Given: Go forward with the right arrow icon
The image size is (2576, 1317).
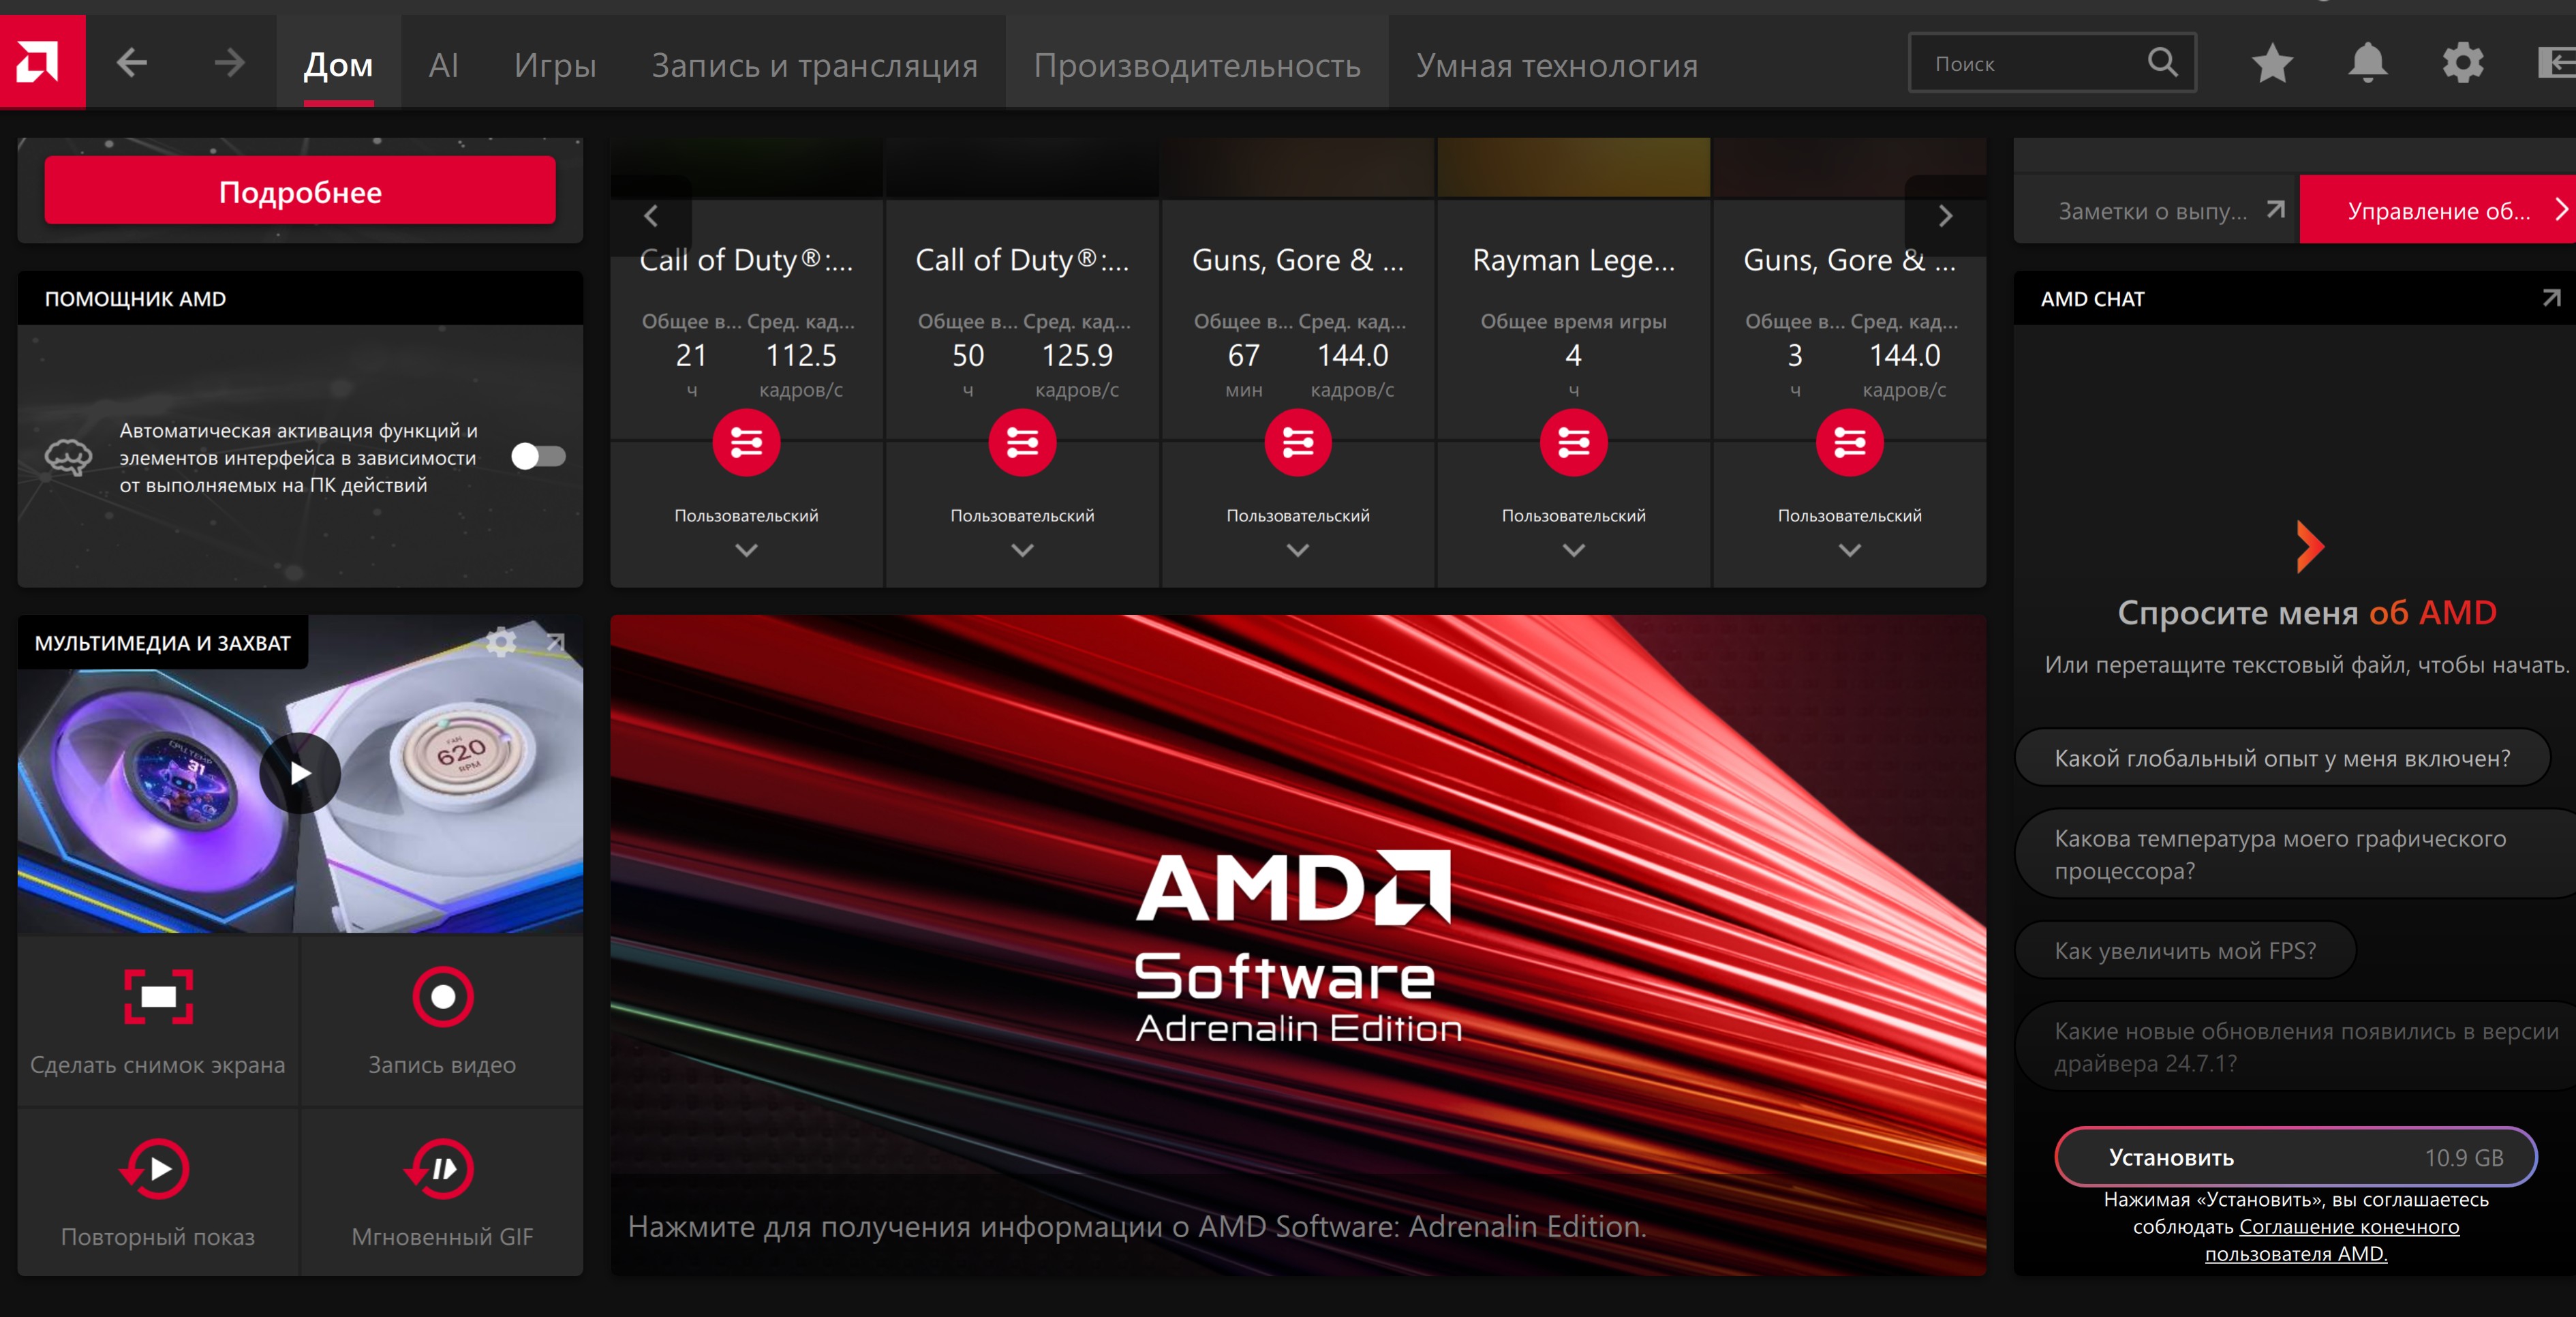Looking at the screenshot, I should (x=229, y=63).
